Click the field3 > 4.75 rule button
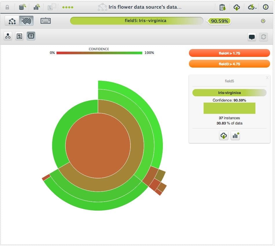This screenshot has width=275, height=246. (229, 64)
